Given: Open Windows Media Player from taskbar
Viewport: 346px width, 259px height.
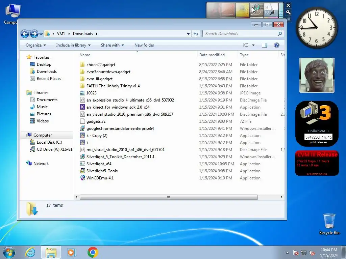Looking at the screenshot, I should 71,252.
